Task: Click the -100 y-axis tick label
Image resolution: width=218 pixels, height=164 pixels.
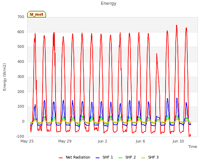Action: (x=20, y=136)
